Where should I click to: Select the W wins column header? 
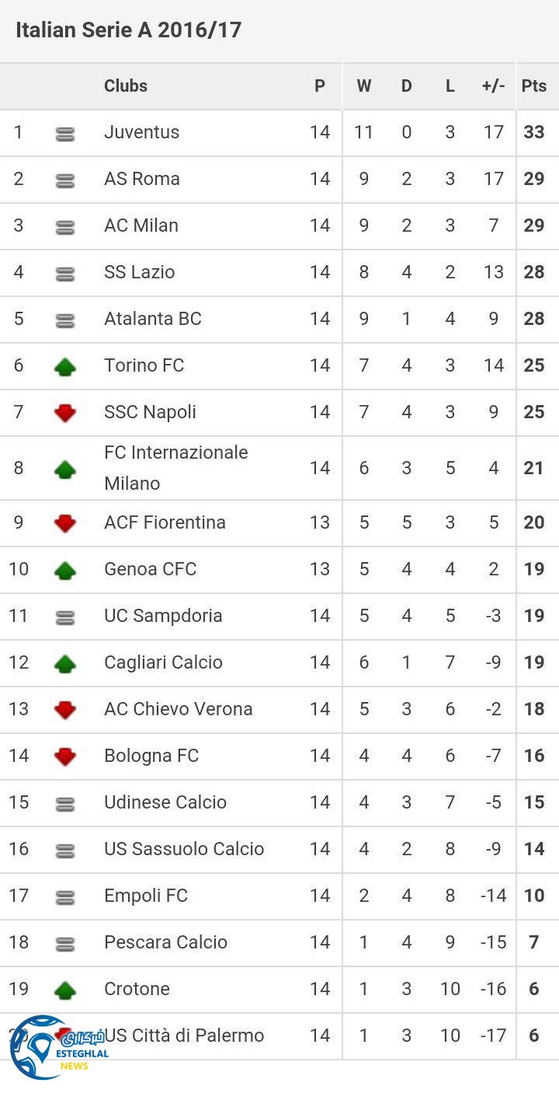coord(363,86)
